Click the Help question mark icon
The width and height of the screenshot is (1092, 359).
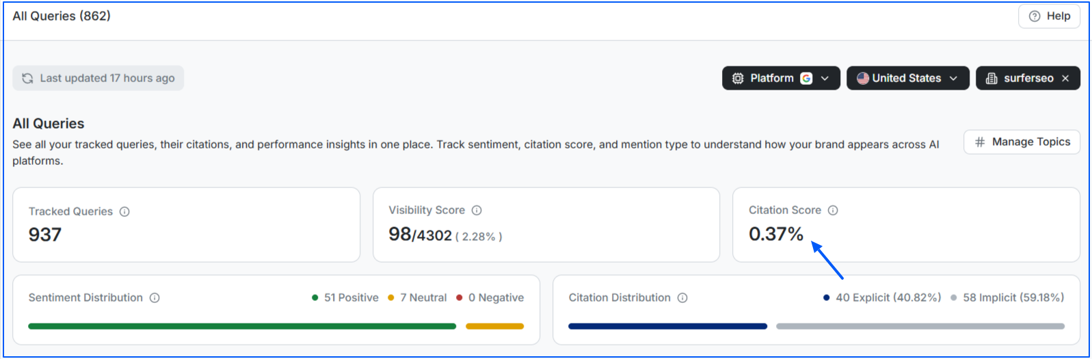tap(1035, 16)
